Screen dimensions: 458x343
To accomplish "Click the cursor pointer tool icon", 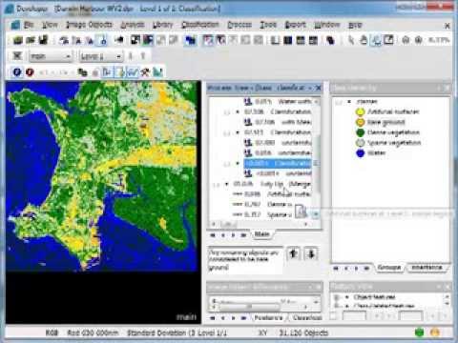I will point(351,40).
